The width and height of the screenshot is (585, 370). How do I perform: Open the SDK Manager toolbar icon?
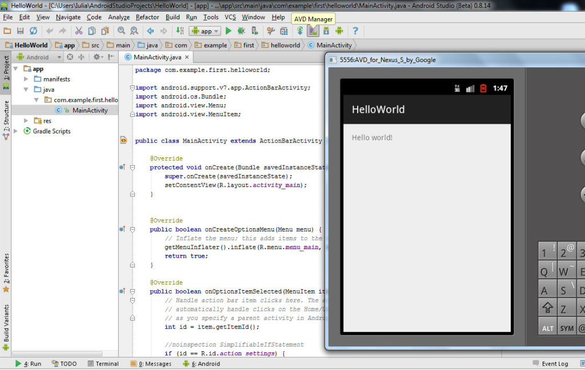tap(326, 31)
